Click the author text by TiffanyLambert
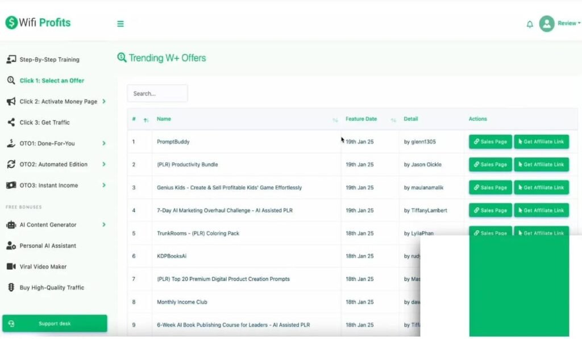 pos(425,210)
